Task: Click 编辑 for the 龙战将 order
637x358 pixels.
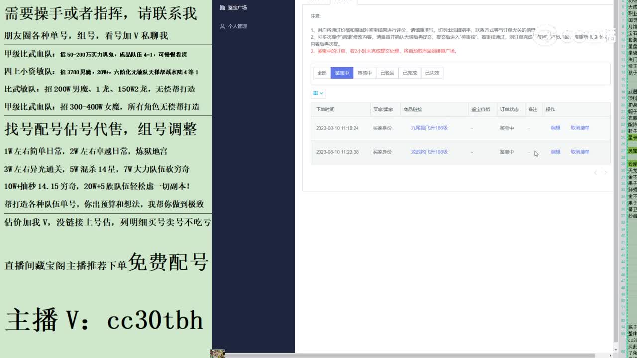Action: coord(555,152)
